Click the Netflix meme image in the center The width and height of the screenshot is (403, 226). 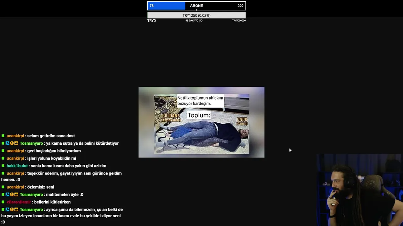click(x=201, y=122)
